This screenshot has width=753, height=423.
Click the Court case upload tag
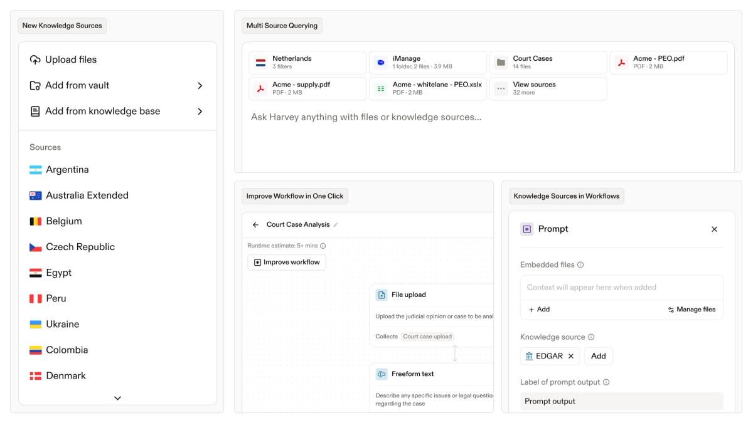tap(427, 337)
